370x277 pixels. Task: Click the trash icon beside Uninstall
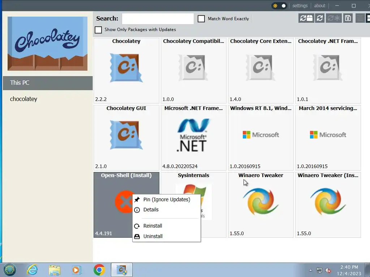pos(137,236)
